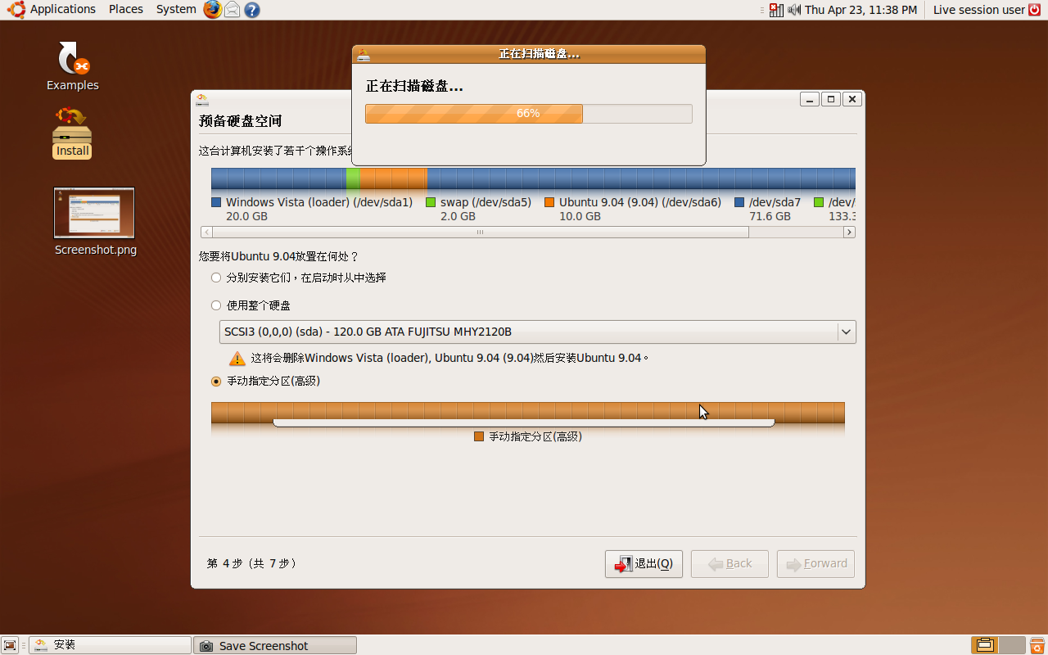Click the installer window title icon
This screenshot has width=1048, height=655.
[x=201, y=99]
